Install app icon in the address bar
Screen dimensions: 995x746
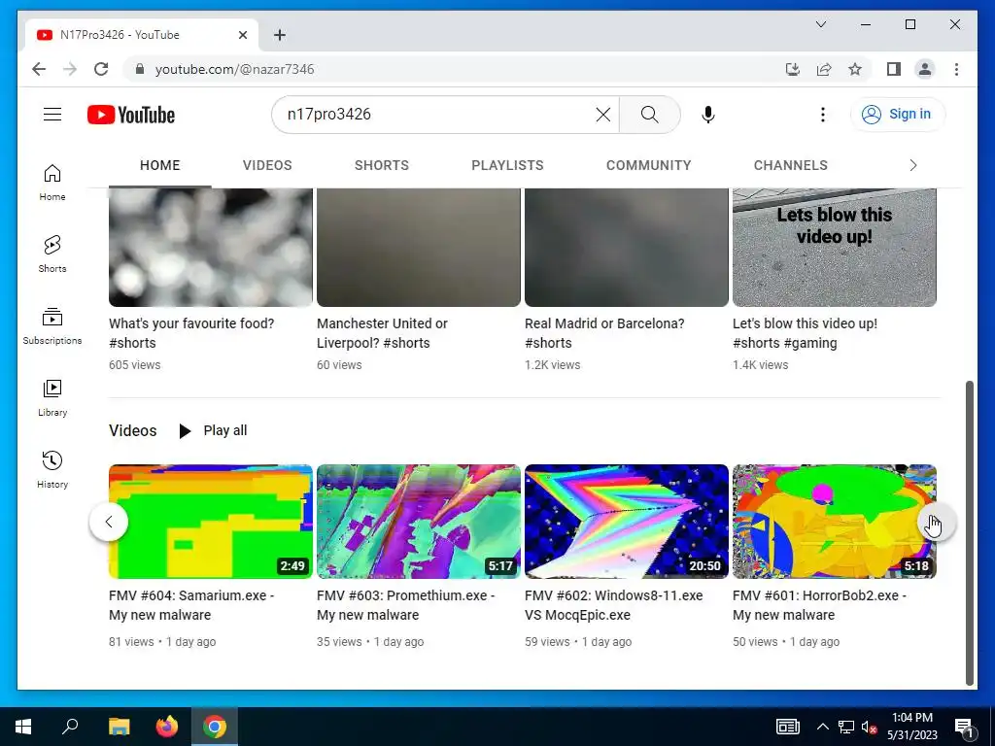click(x=793, y=69)
